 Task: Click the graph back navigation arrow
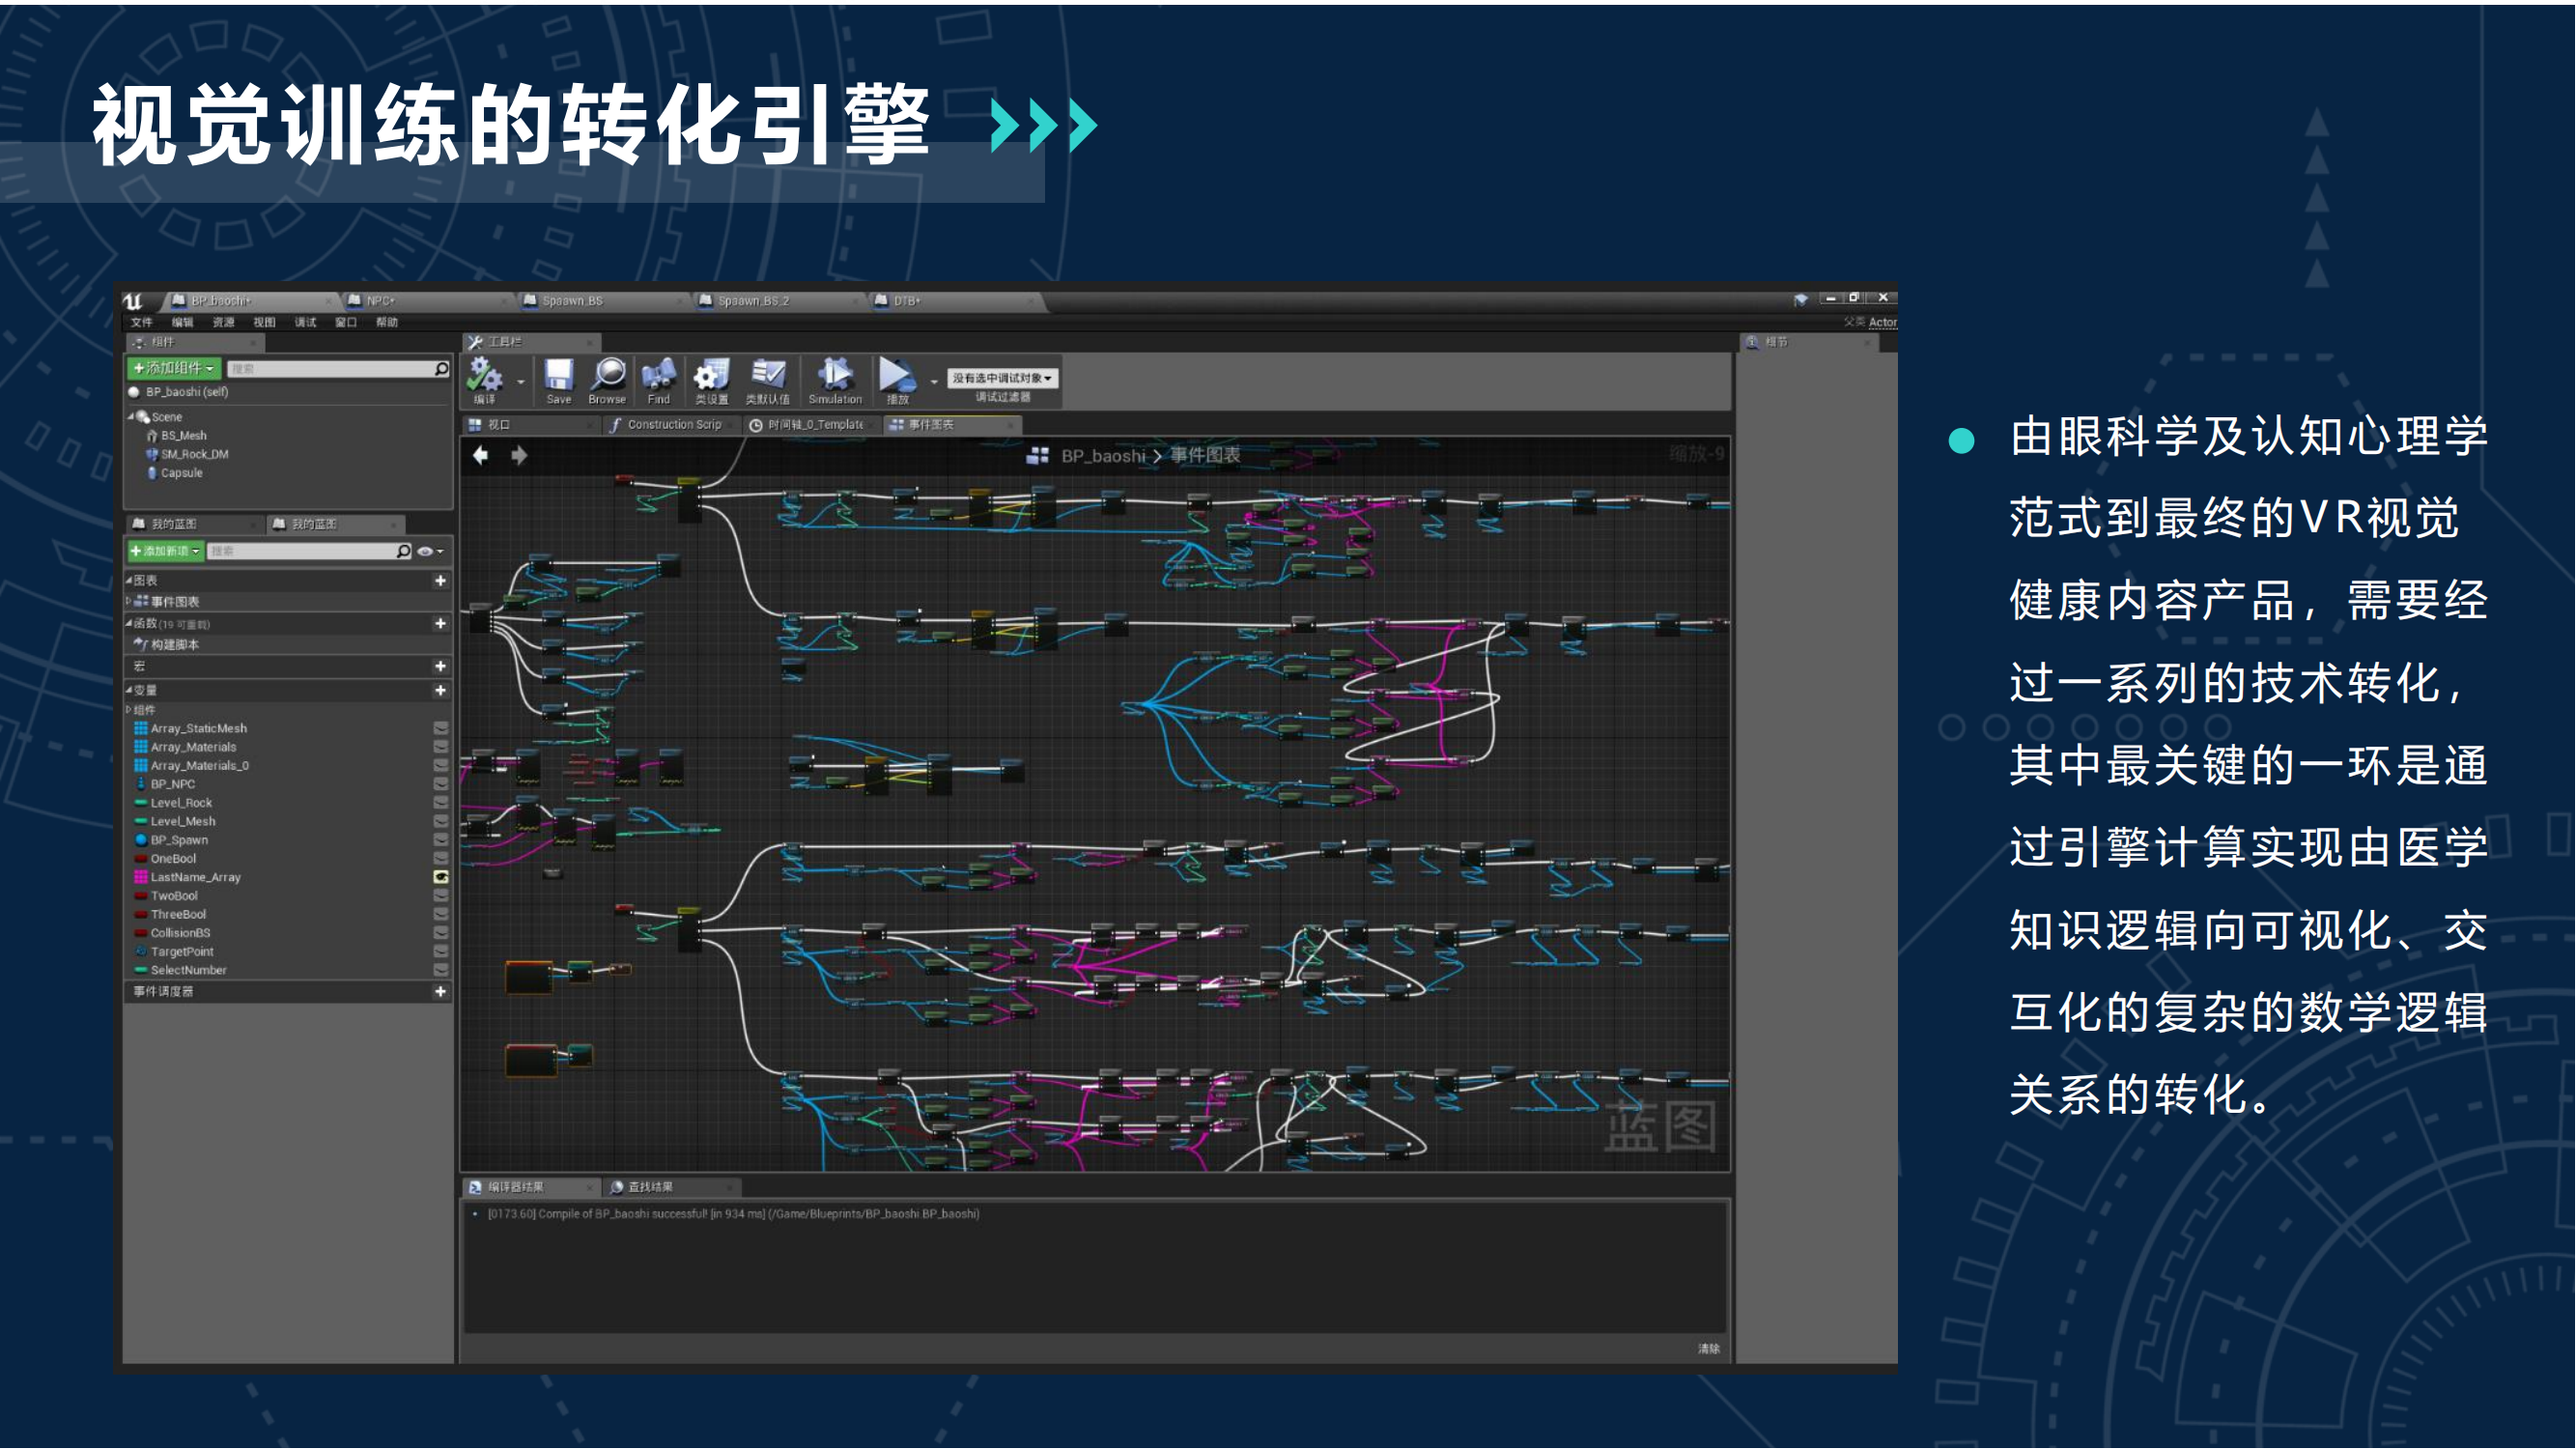[x=481, y=456]
